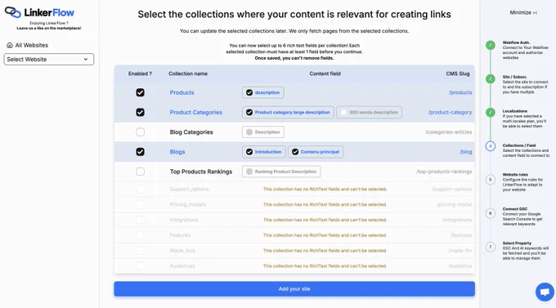Disable the Product Categories collection checkbox
556x308 pixels.
pos(140,113)
